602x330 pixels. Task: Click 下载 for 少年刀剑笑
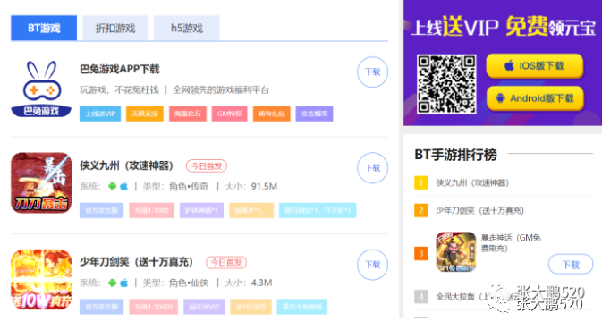[x=372, y=265]
